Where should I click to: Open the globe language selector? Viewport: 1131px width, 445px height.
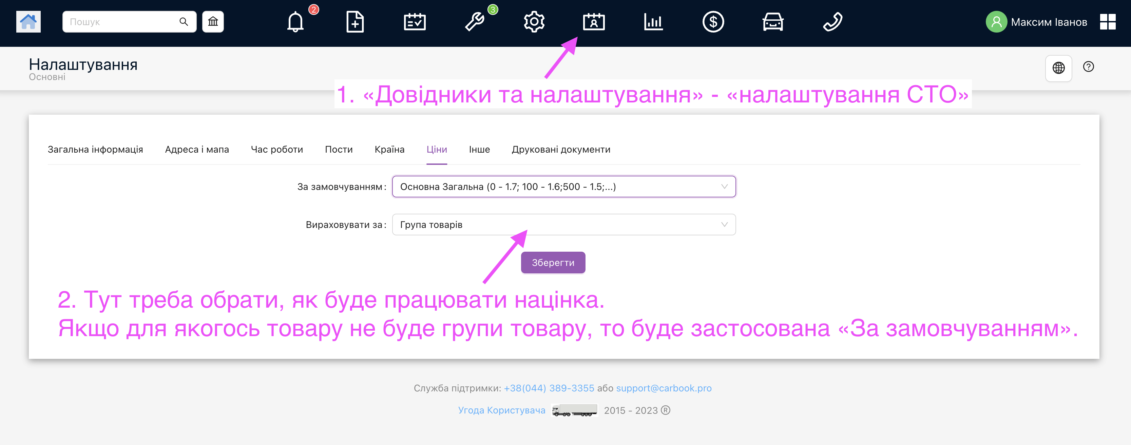point(1058,68)
